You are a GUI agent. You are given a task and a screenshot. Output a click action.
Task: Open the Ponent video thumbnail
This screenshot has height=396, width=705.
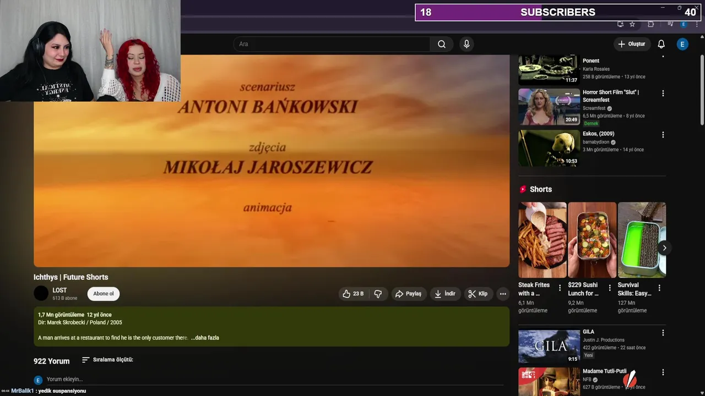[x=549, y=70]
